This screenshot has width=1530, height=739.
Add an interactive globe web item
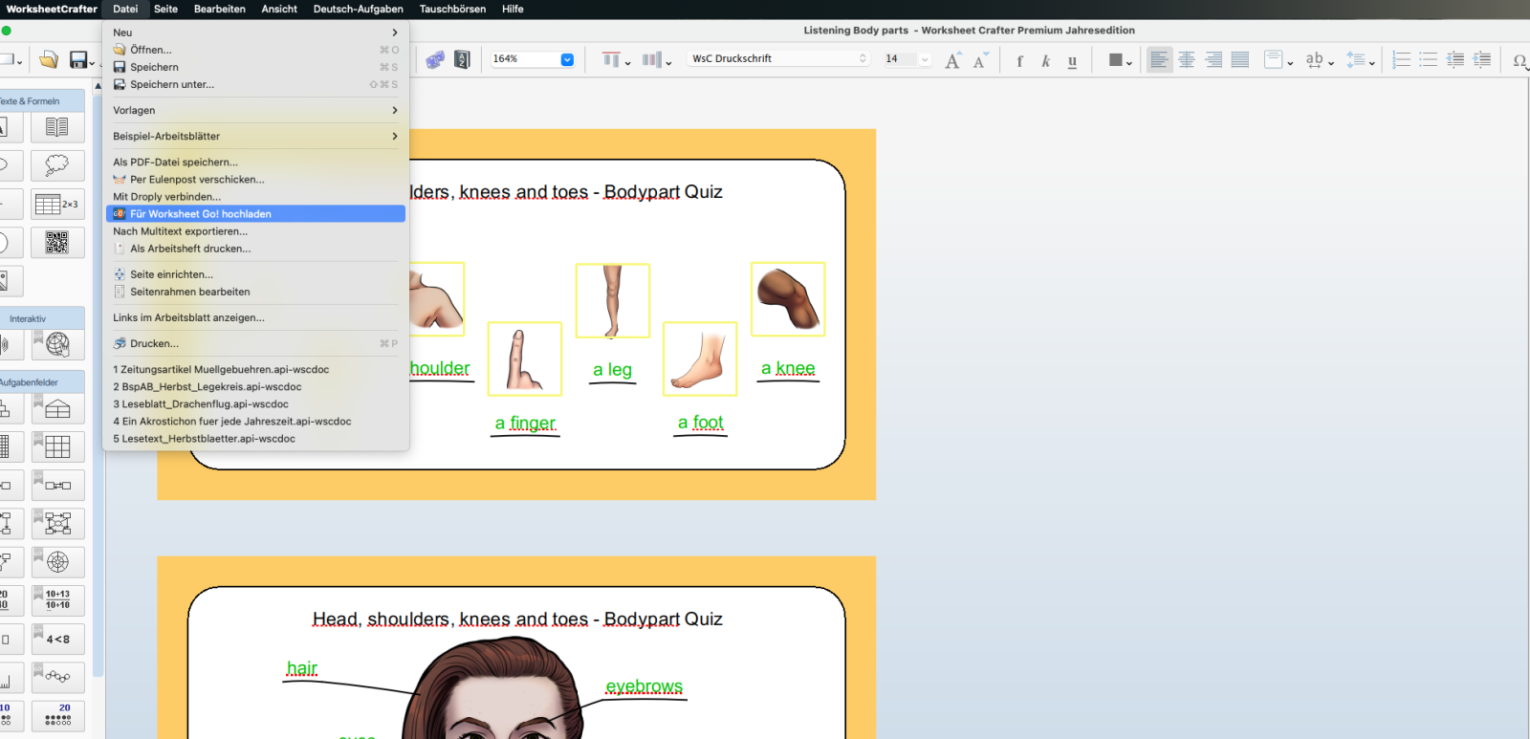[57, 344]
